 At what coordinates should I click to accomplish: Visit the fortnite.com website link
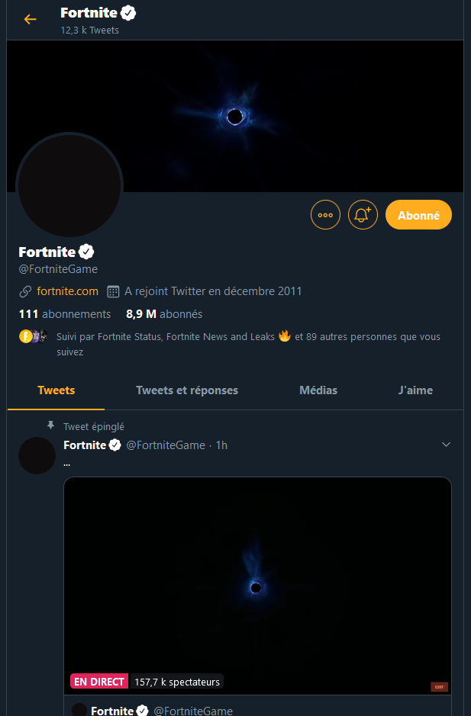pos(66,291)
